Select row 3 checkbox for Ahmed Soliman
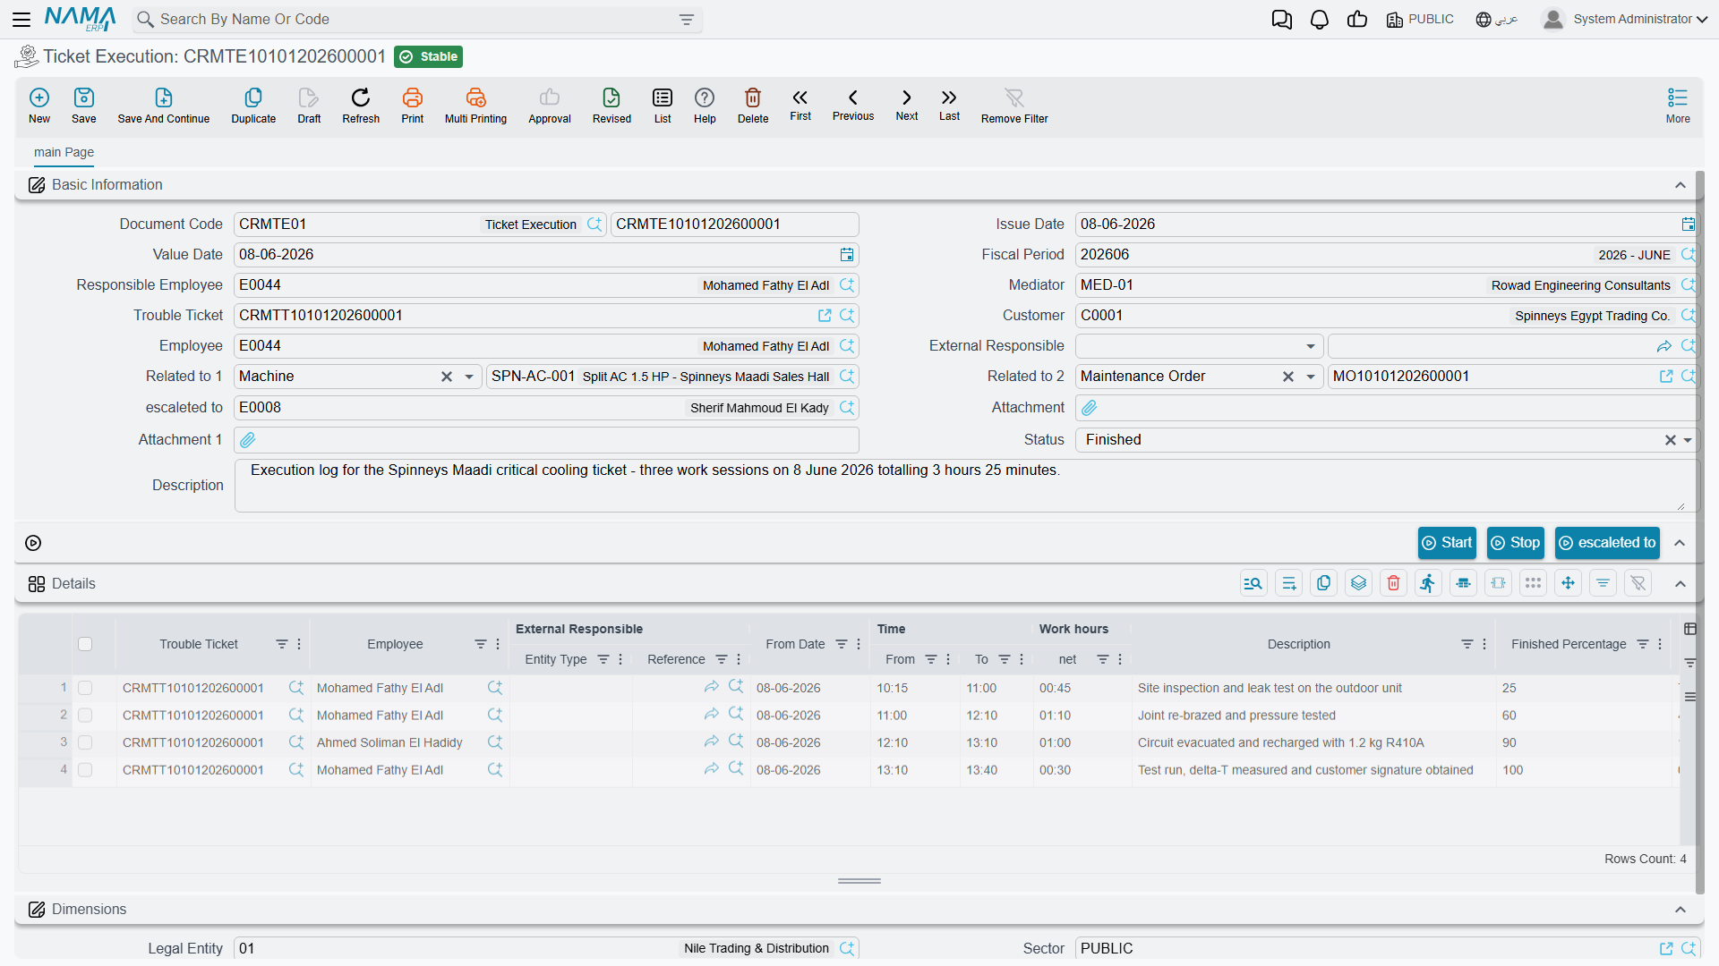Screen dimensions: 1719x966 (85, 742)
